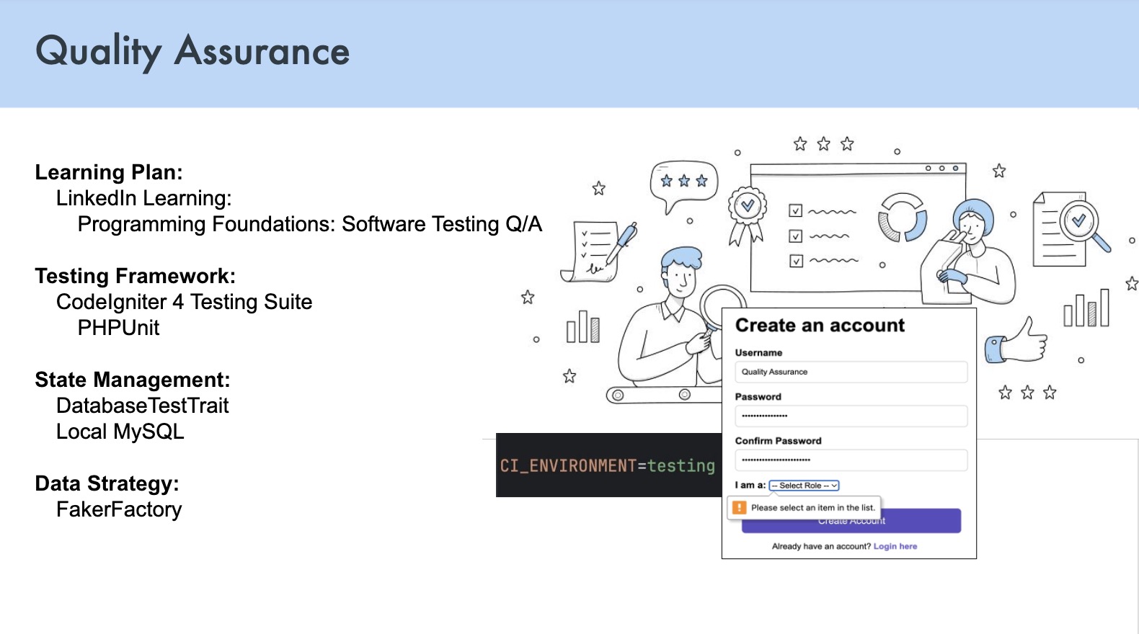This screenshot has width=1139, height=634.
Task: Click the donut chart in illustrated window
Action: 902,218
